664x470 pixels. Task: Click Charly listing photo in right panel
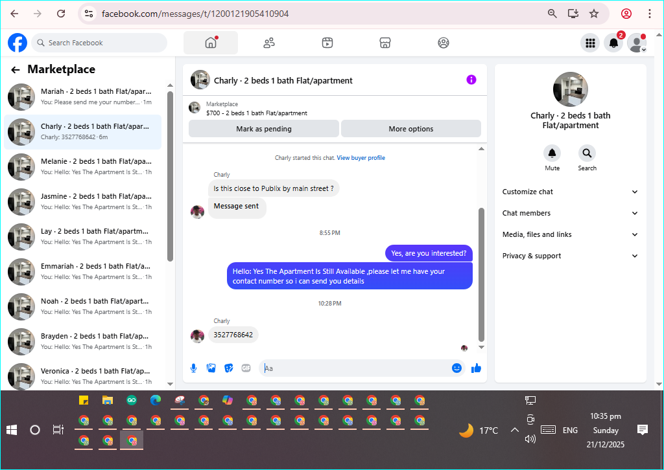tap(571, 89)
